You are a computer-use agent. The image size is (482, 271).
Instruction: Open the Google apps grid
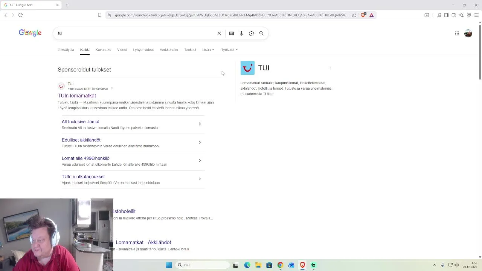point(457,33)
